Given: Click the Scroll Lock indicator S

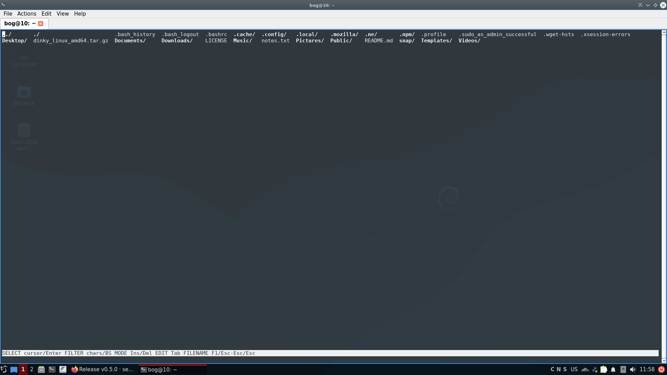Looking at the screenshot, I should coord(565,369).
